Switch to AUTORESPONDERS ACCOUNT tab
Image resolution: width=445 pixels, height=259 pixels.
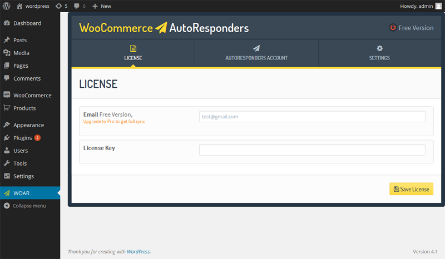point(256,53)
